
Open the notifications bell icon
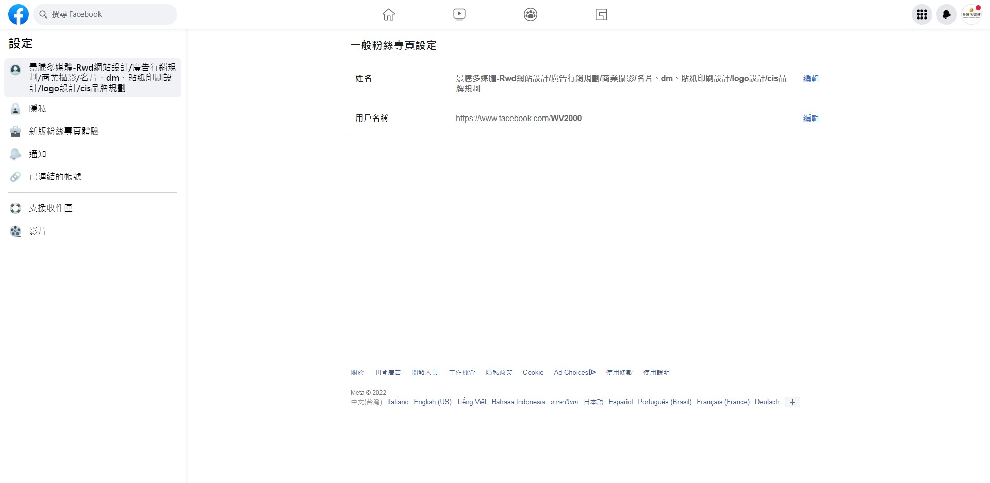pyautogui.click(x=947, y=14)
